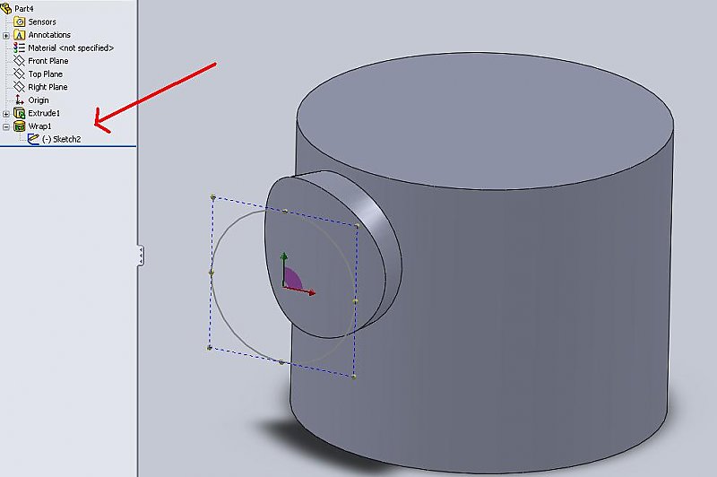
Task: Click the feature tree panel collapse handle
Action: point(141,255)
